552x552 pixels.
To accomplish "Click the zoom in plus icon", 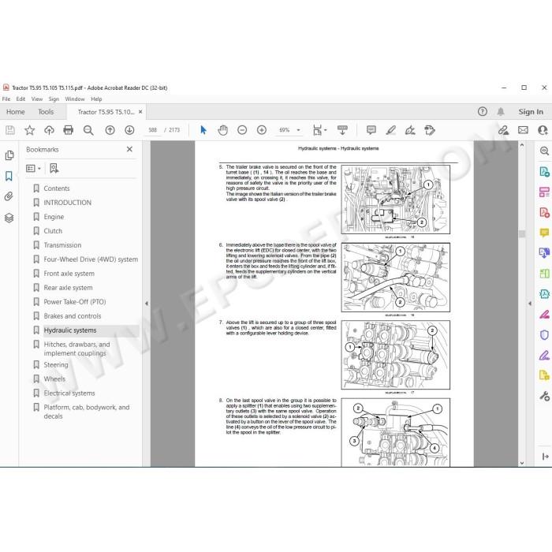I will [x=262, y=130].
